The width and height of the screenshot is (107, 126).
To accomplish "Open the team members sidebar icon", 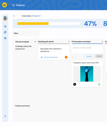I will point(5,26).
